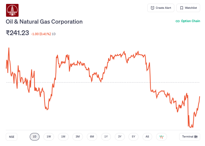Open the Terminal advanced chart
205x146 pixels.
tap(190, 137)
